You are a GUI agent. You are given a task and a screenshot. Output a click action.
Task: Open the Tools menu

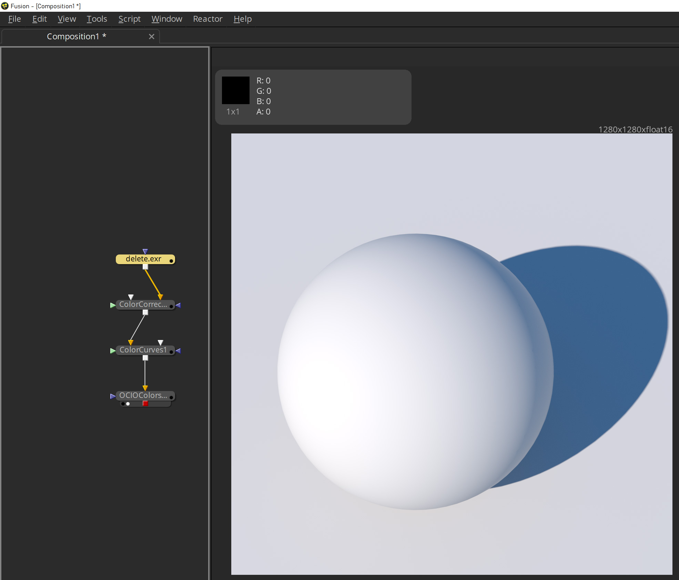pyautogui.click(x=97, y=19)
